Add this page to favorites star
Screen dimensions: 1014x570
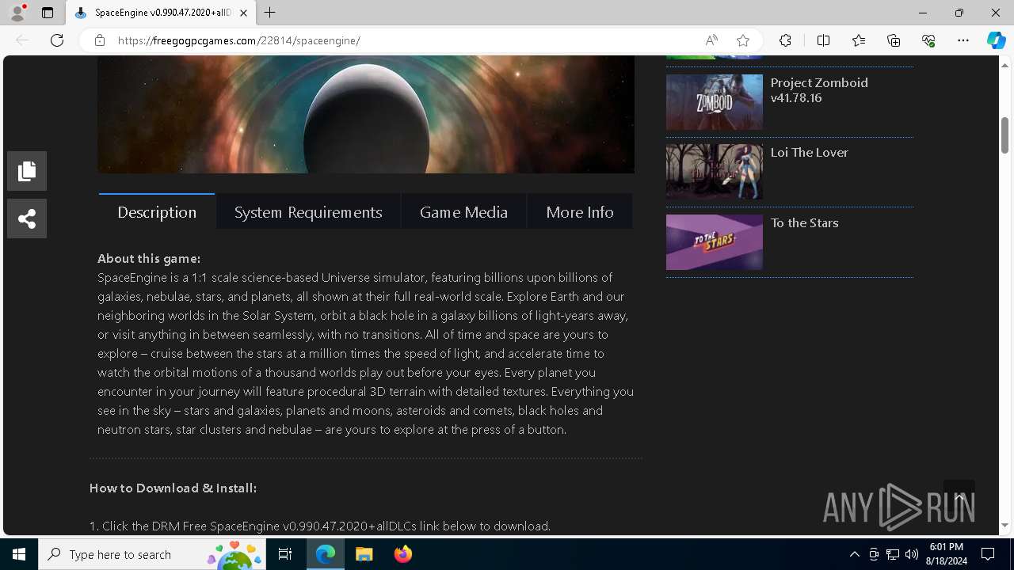point(743,40)
